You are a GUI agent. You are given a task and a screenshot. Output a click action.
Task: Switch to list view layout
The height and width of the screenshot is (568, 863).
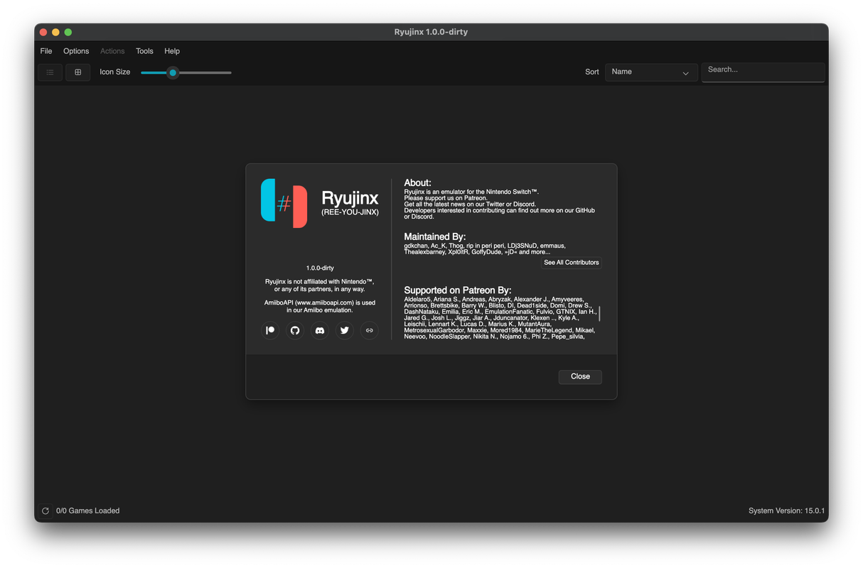50,72
